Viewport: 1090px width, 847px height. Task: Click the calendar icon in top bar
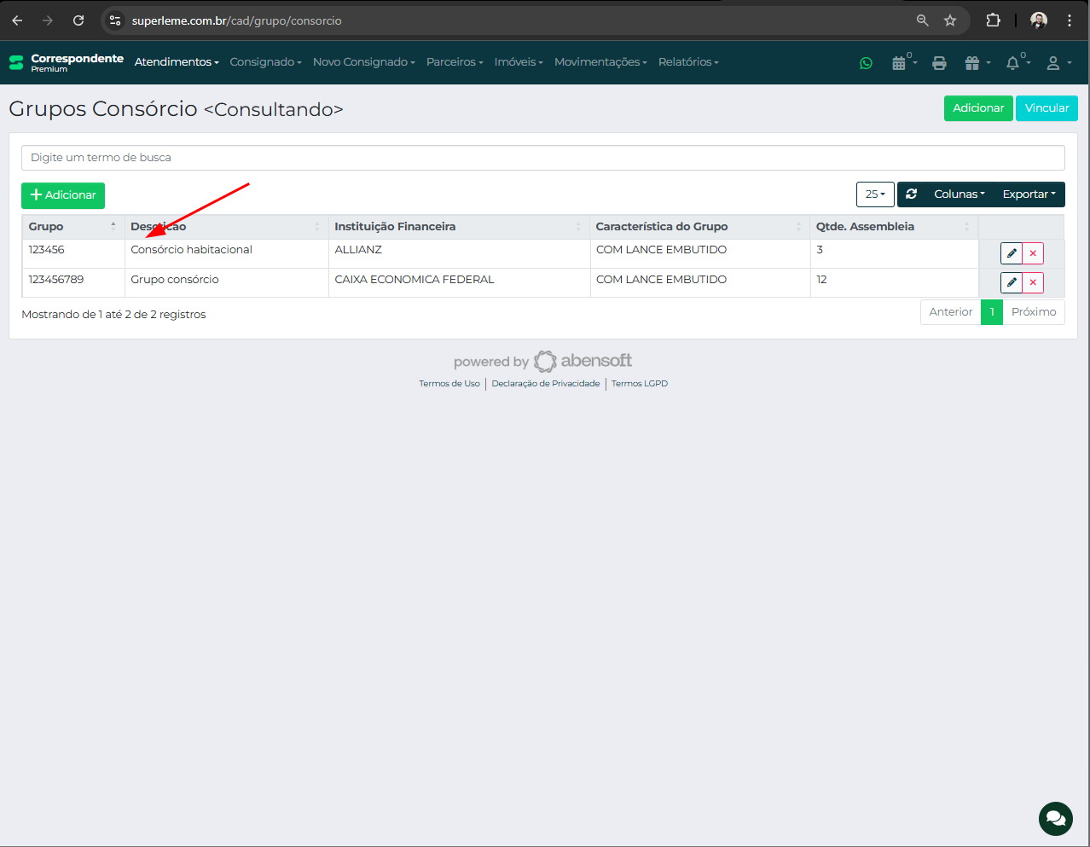click(x=899, y=63)
